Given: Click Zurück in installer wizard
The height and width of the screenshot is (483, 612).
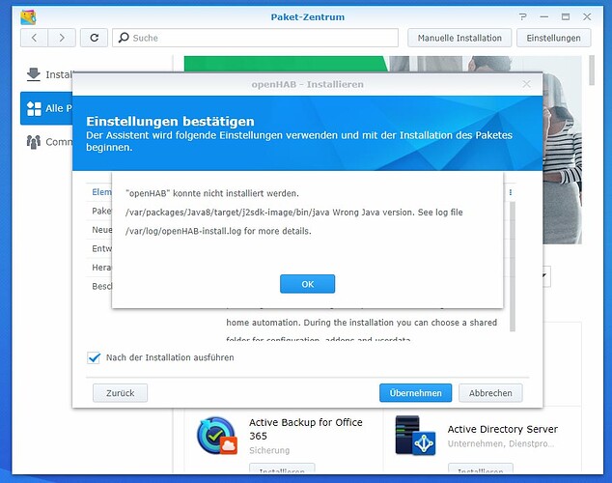Looking at the screenshot, I should (121, 393).
